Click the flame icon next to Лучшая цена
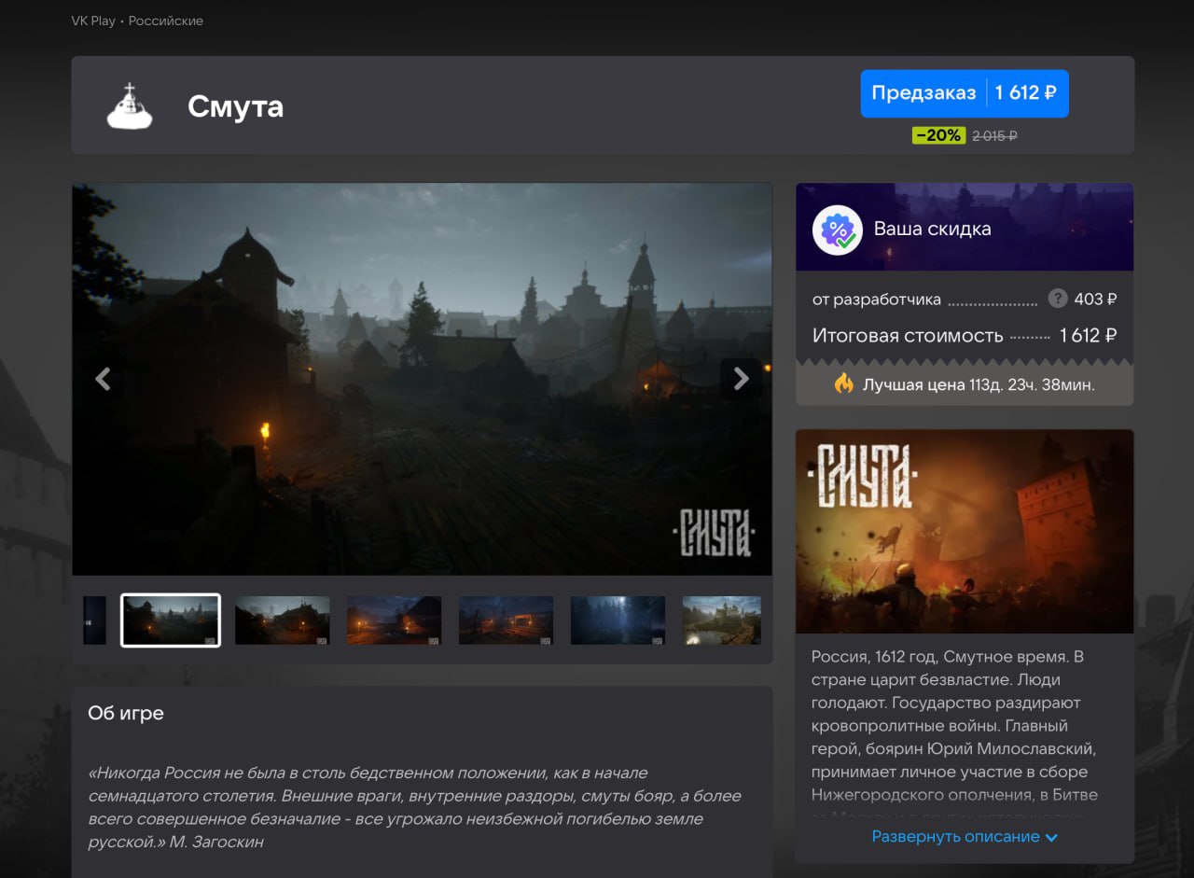Screen dimensions: 1194x878 (x=844, y=383)
